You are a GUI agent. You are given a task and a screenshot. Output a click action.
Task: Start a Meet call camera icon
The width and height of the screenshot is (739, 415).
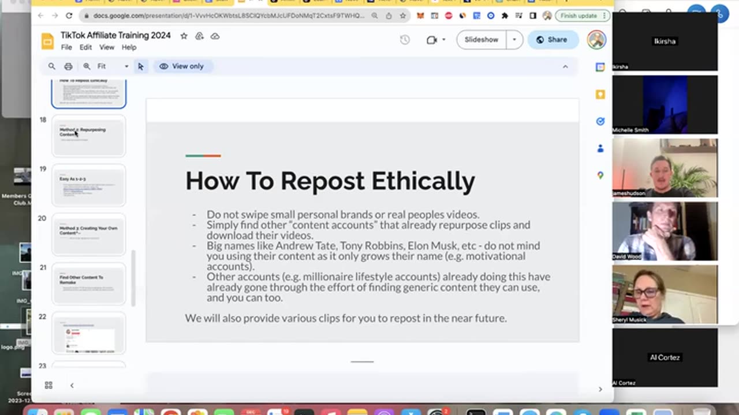[431, 40]
